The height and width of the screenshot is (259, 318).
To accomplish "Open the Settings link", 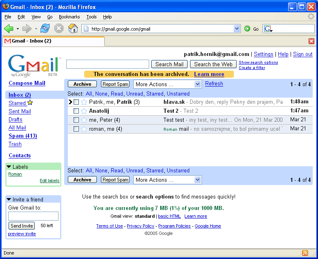I will pos(264,54).
